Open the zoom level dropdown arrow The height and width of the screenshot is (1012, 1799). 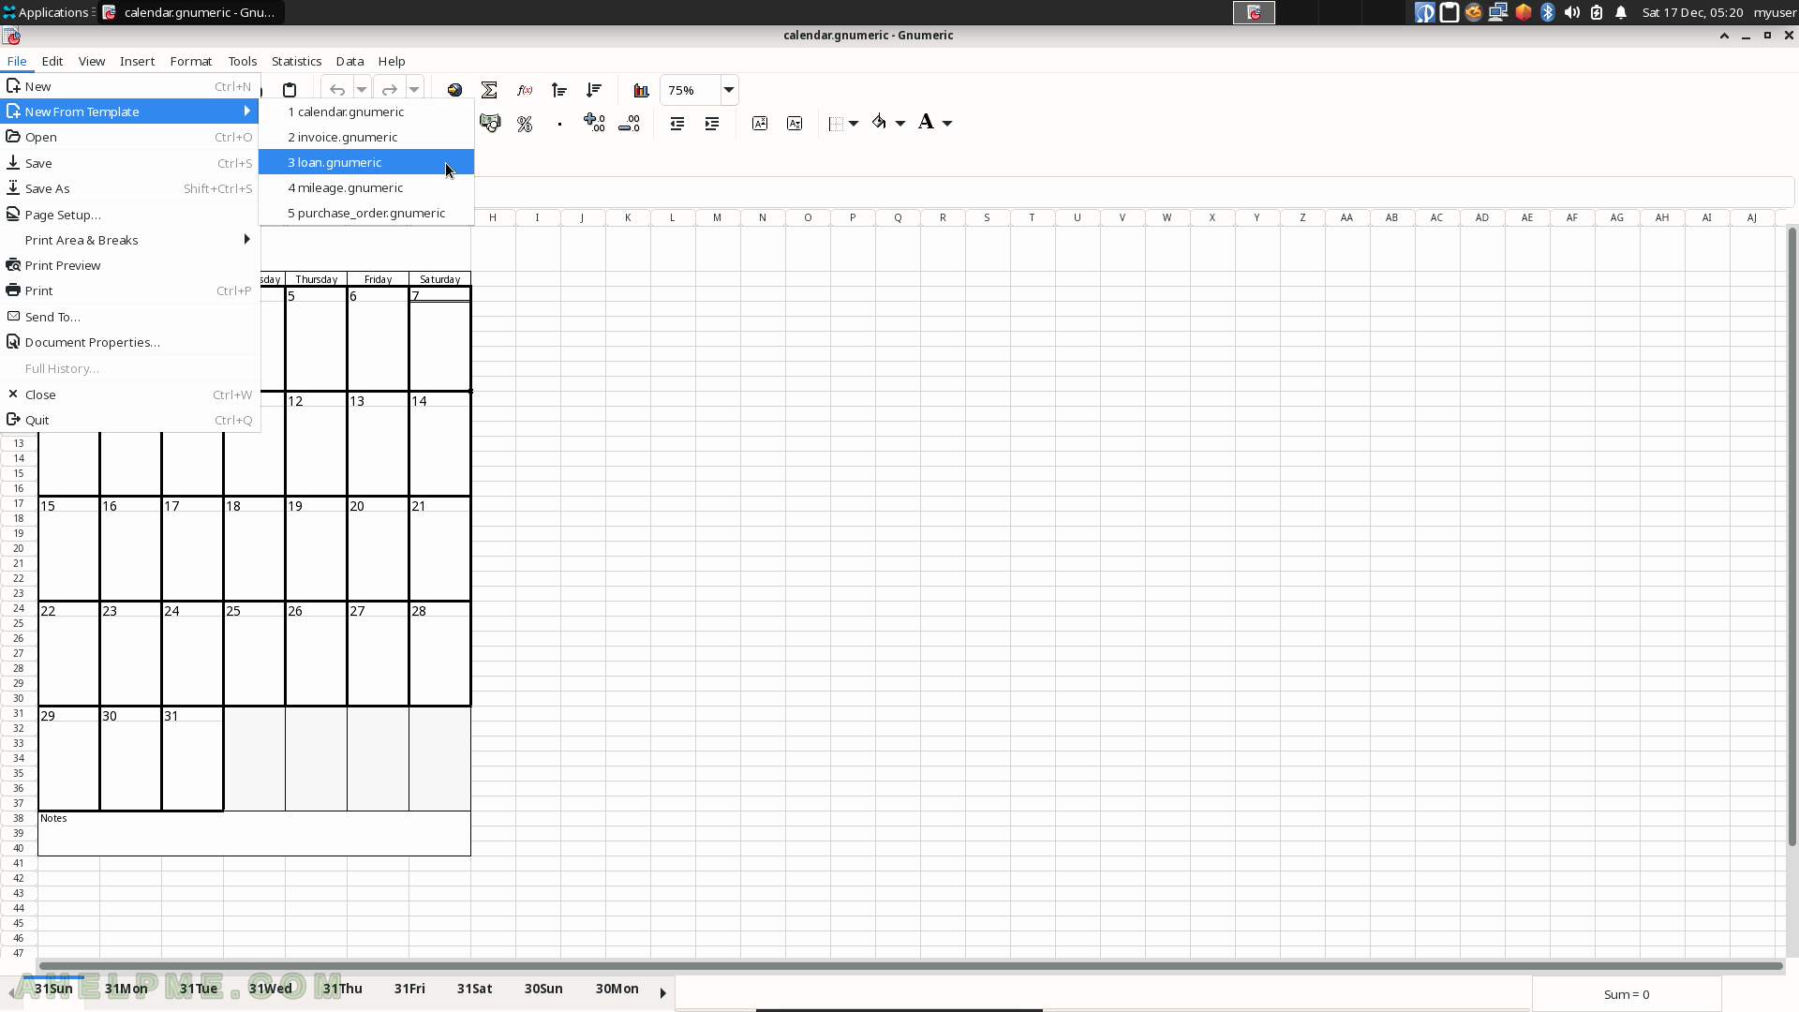728,90
